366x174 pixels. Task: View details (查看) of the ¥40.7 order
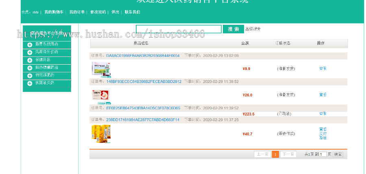tap(323, 129)
